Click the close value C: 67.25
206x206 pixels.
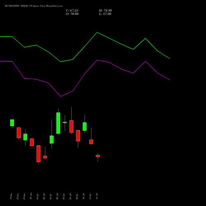click(72, 11)
